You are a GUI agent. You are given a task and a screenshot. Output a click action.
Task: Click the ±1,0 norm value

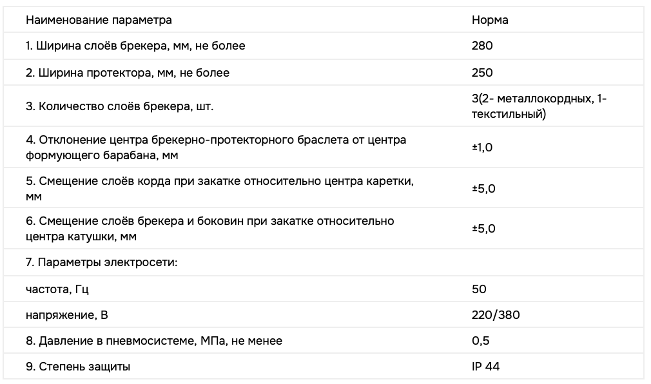[x=482, y=147]
